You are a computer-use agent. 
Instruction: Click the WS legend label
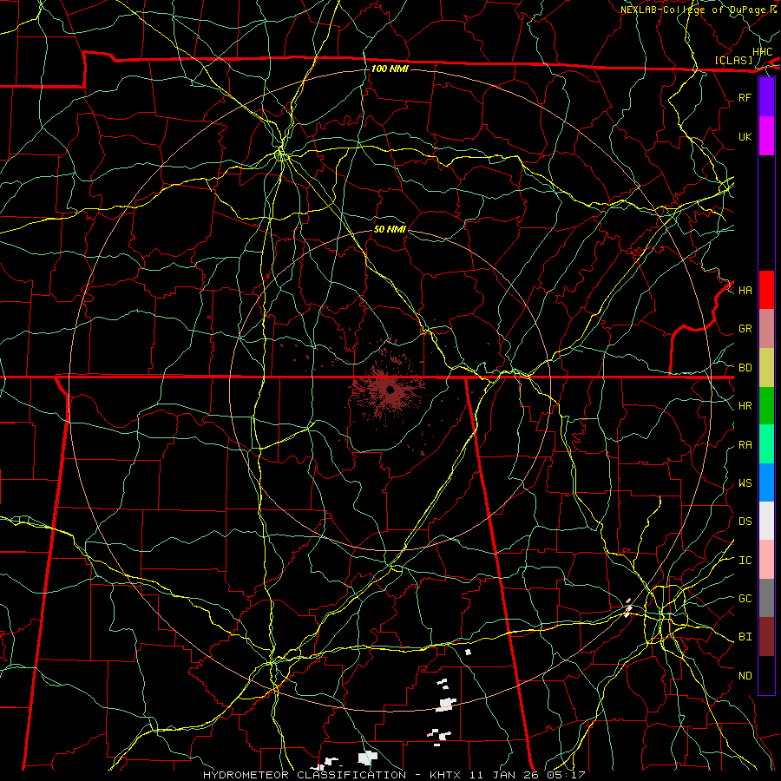(745, 483)
